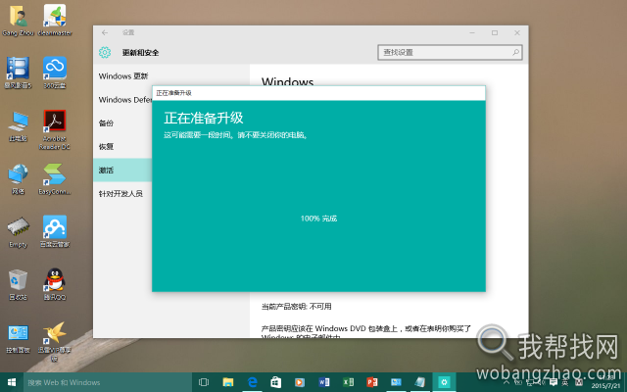
Task: Open the photo viewer taskbar icon
Action: coord(396,382)
